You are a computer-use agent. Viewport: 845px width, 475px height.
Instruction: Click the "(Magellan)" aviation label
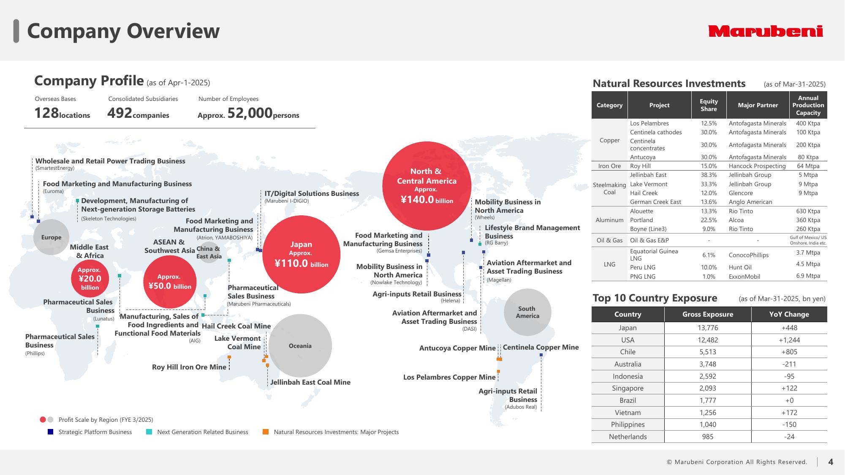(499, 280)
